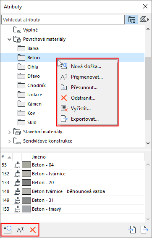The width and height of the screenshot is (152, 238).
Task: Select the Cihla folder
Action: tap(28, 67)
